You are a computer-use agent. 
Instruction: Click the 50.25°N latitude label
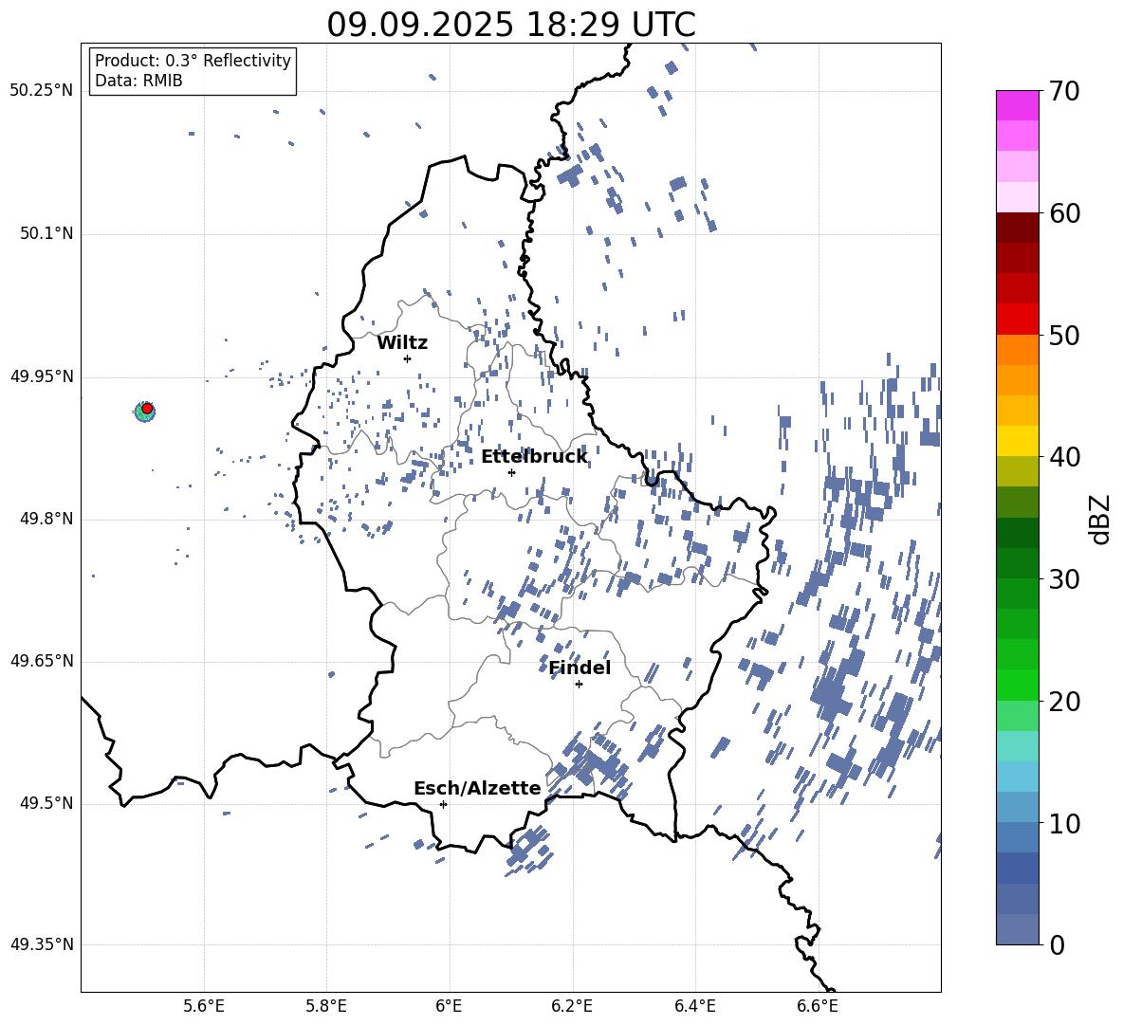pos(42,91)
